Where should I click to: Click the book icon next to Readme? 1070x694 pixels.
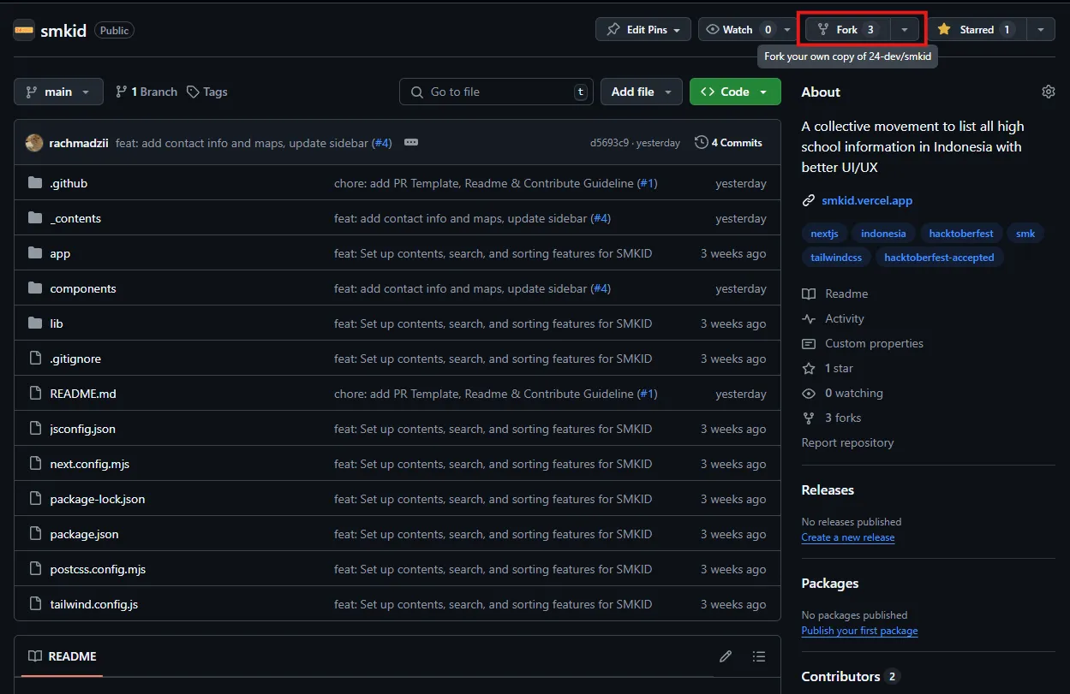click(x=809, y=294)
